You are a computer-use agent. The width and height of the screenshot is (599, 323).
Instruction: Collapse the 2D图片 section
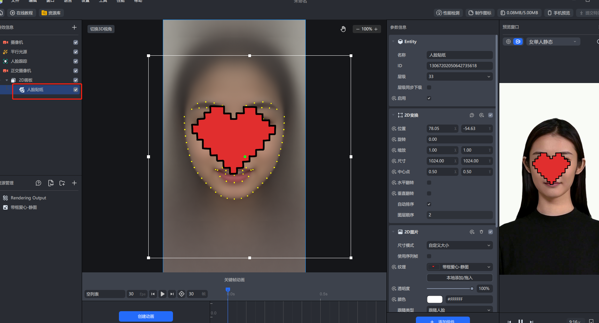(393, 232)
